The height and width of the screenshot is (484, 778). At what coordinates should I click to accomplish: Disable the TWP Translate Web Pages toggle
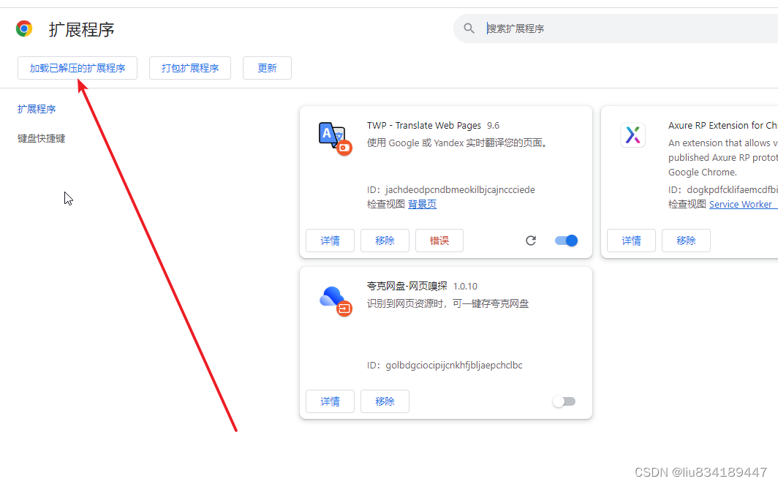click(x=566, y=241)
